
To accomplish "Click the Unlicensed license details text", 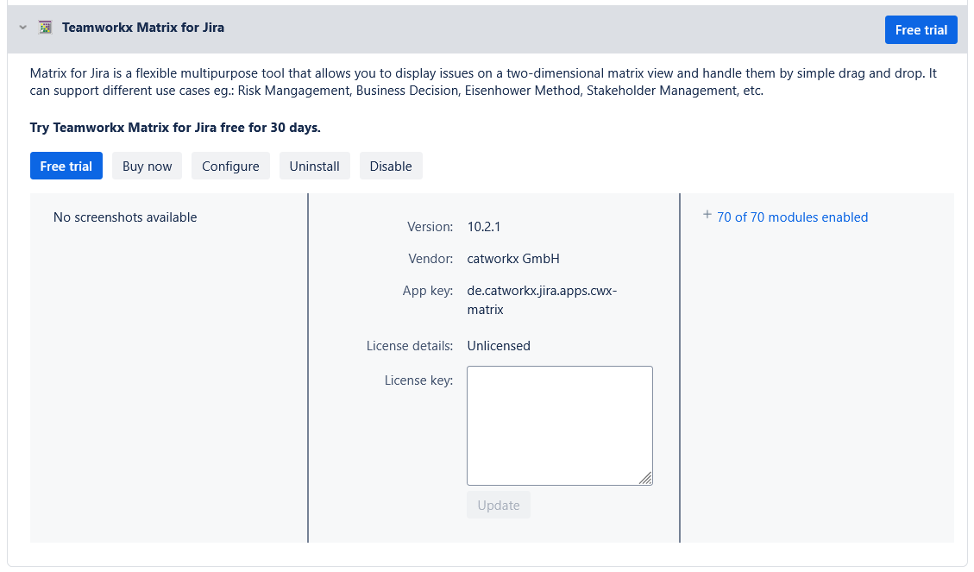I will 499,346.
